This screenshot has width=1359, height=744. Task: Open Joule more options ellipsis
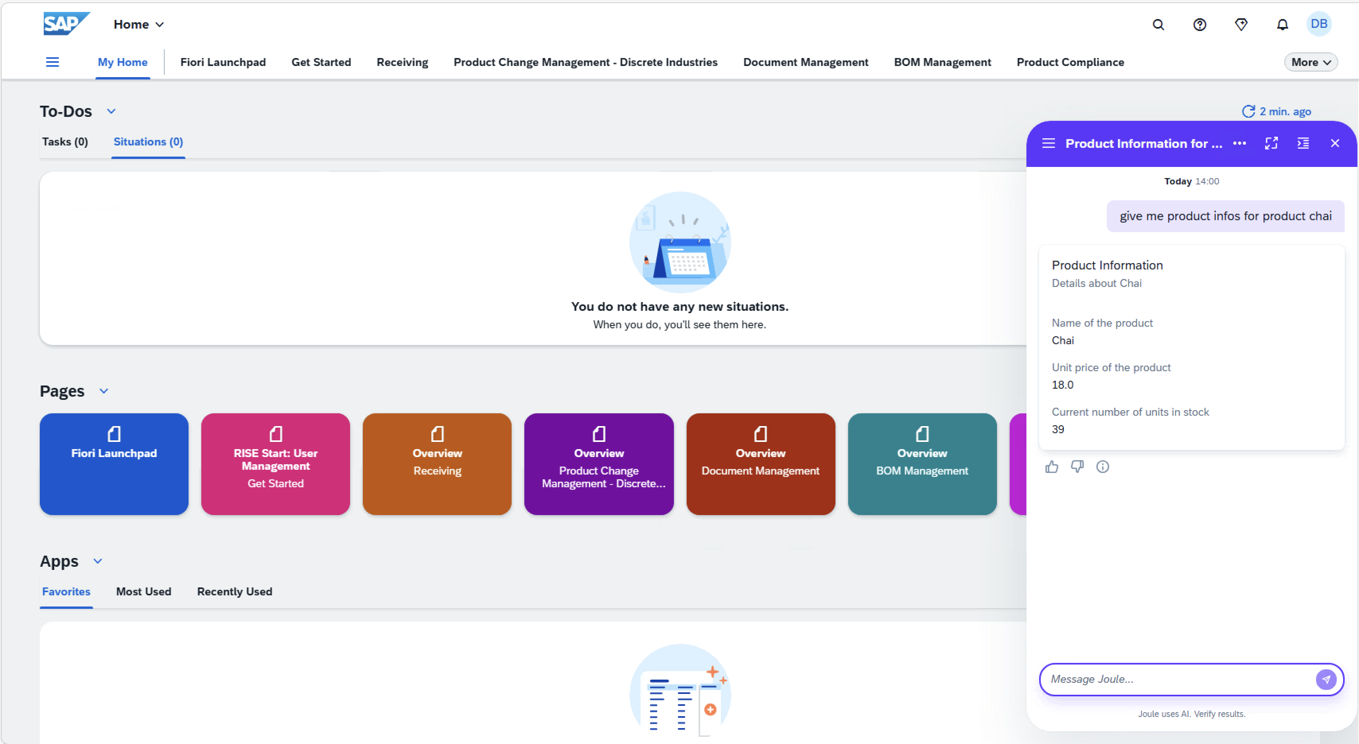point(1239,143)
